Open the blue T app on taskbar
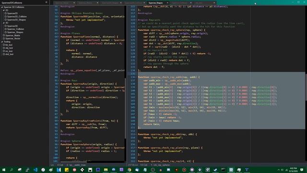This screenshot has height=173, width=307. 247,170
